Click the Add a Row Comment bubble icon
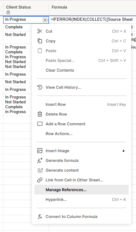The width and height of the screenshot is (136, 232). click(x=40, y=124)
